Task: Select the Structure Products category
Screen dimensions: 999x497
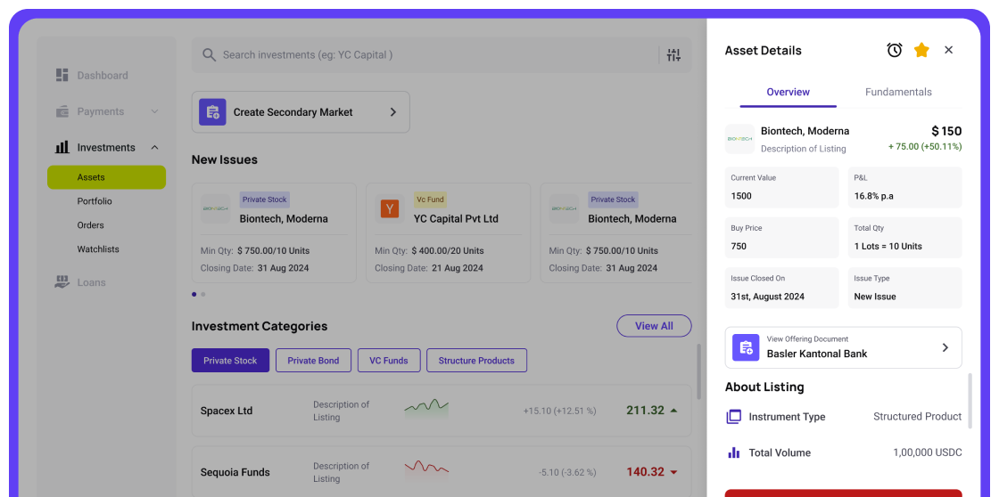Action: [476, 360]
